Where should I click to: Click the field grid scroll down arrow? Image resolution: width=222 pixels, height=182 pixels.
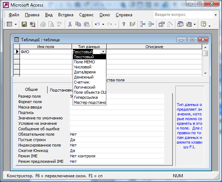tap(205, 73)
